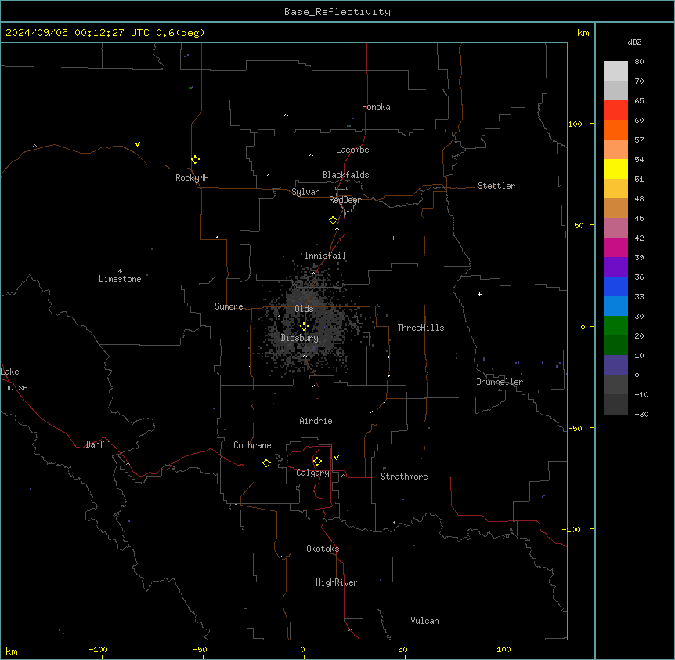Click the Vulcan label
675x660 pixels.
tap(425, 621)
